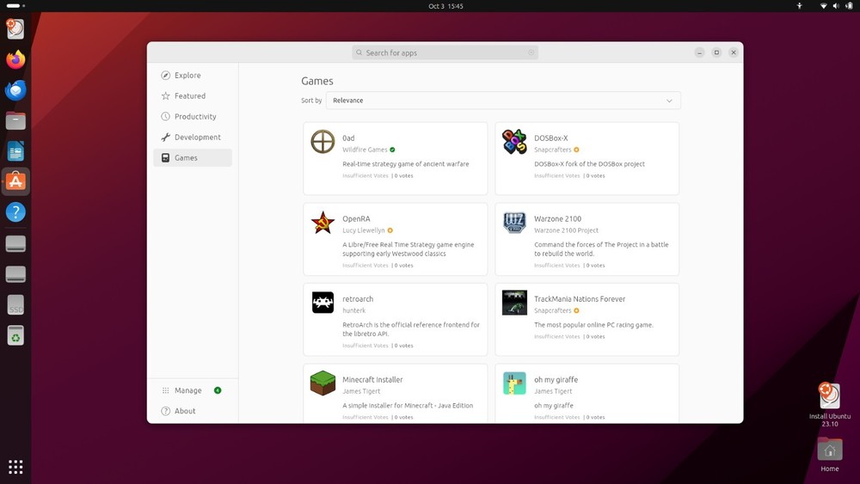Click the Explore compass icon
860x484 pixels.
point(166,75)
